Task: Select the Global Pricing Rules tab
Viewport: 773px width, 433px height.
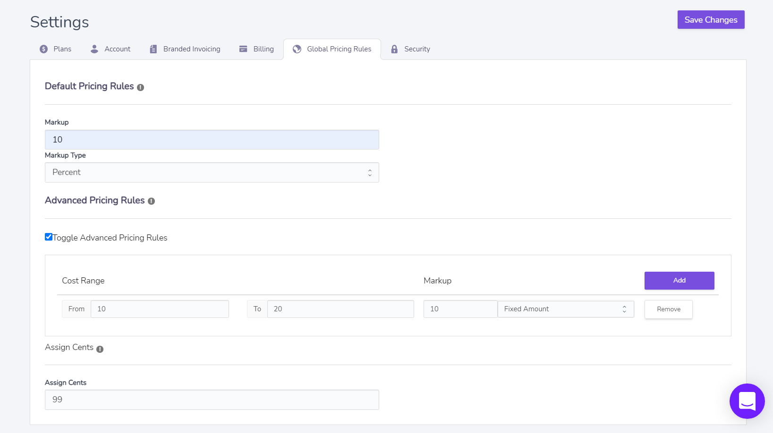Action: pyautogui.click(x=332, y=49)
